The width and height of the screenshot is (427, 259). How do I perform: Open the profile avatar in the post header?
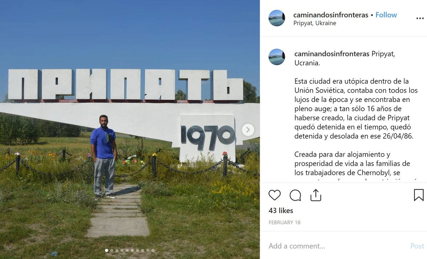pos(276,18)
